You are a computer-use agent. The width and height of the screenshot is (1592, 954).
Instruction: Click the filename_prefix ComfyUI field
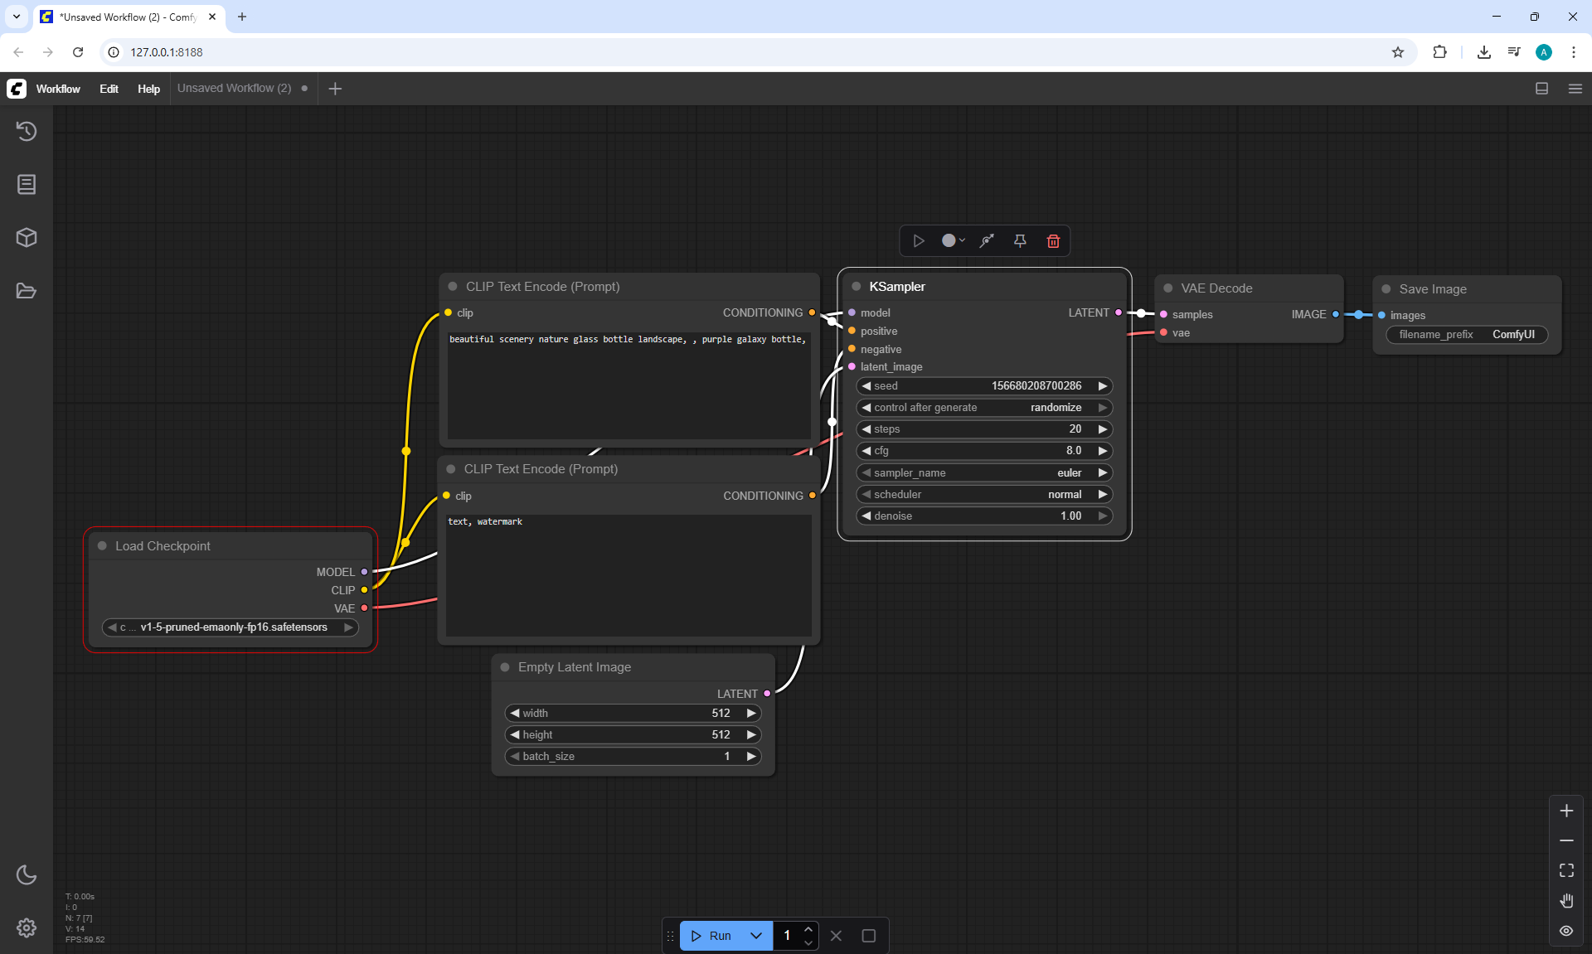tap(1466, 335)
